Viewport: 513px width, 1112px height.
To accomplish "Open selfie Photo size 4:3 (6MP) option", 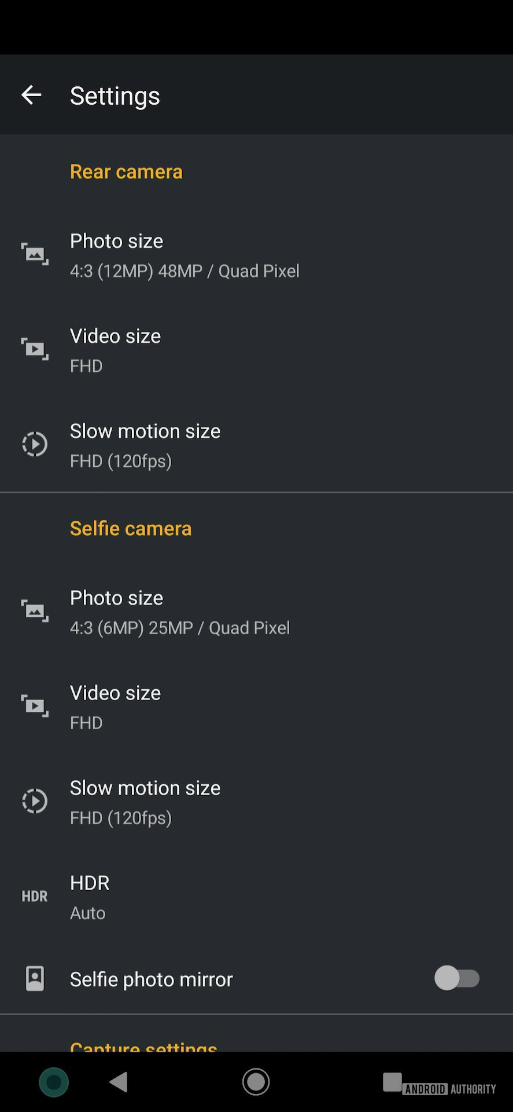I will click(180, 612).
